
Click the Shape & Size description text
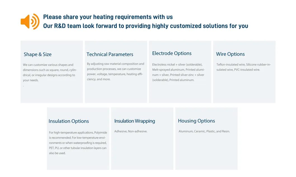click(x=50, y=72)
